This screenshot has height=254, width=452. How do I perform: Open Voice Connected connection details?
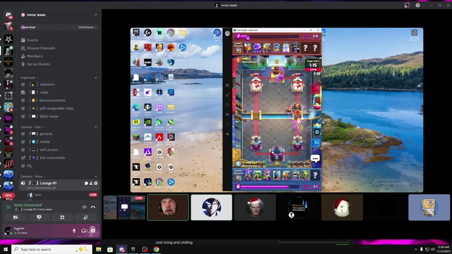[28, 205]
